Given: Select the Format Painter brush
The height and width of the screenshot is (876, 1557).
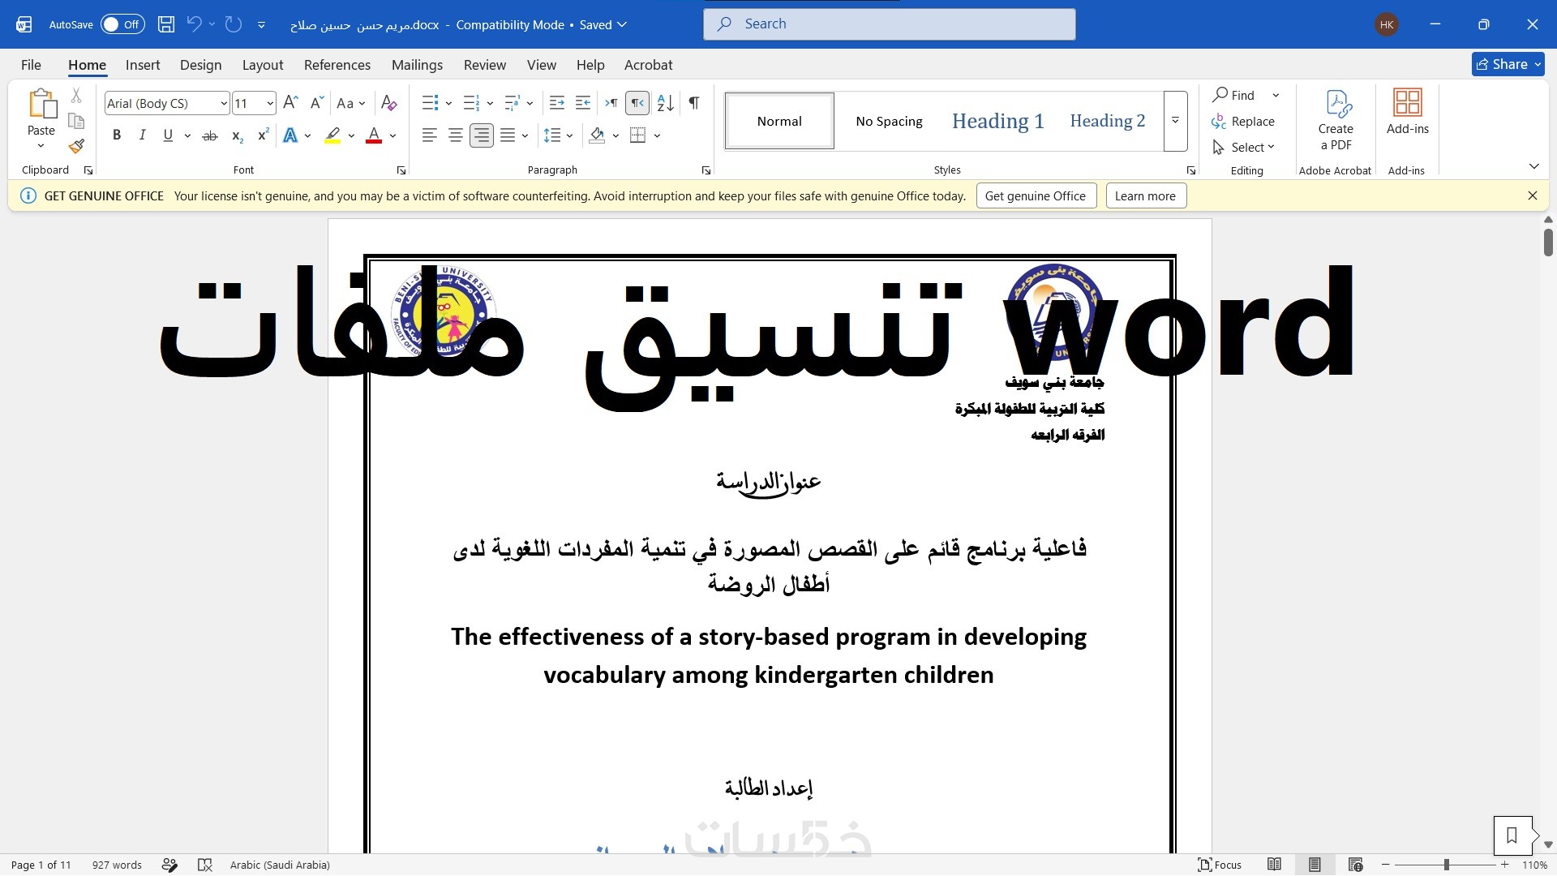Looking at the screenshot, I should 76,147.
